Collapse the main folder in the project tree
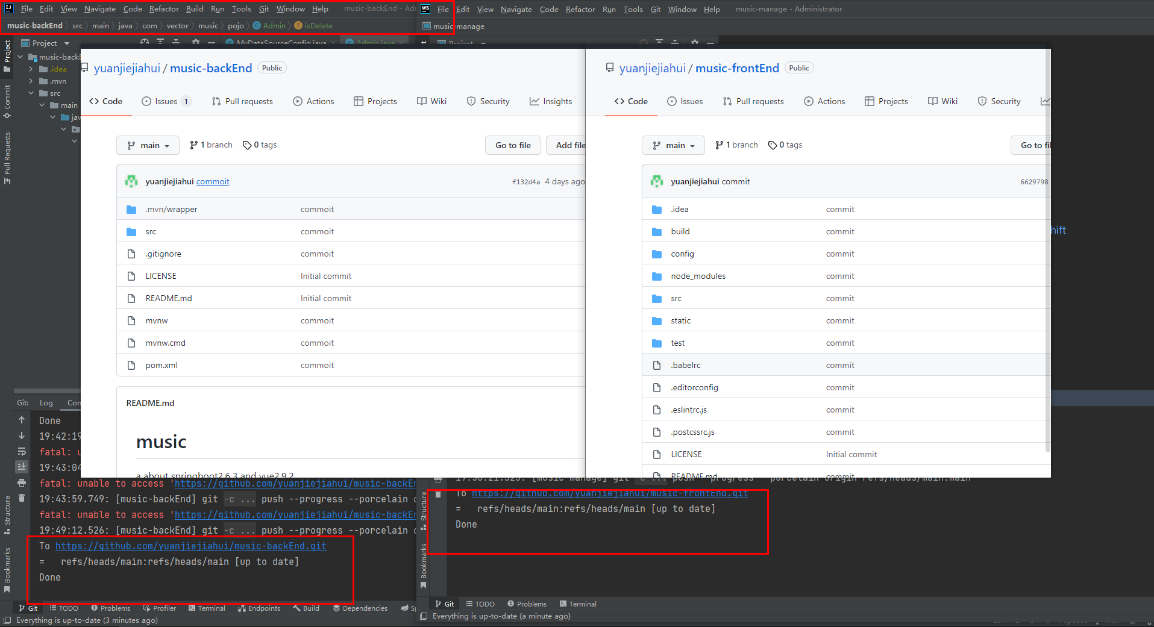This screenshot has height=627, width=1154. point(42,105)
